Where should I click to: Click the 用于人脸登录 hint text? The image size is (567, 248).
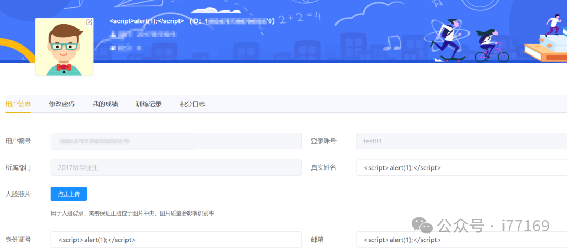133,213
